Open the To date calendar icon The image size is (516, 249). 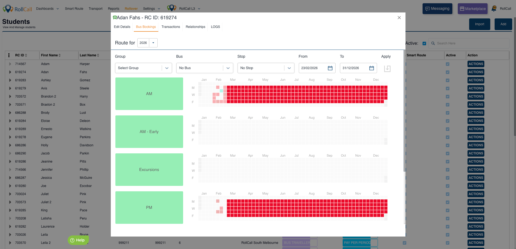click(x=371, y=68)
